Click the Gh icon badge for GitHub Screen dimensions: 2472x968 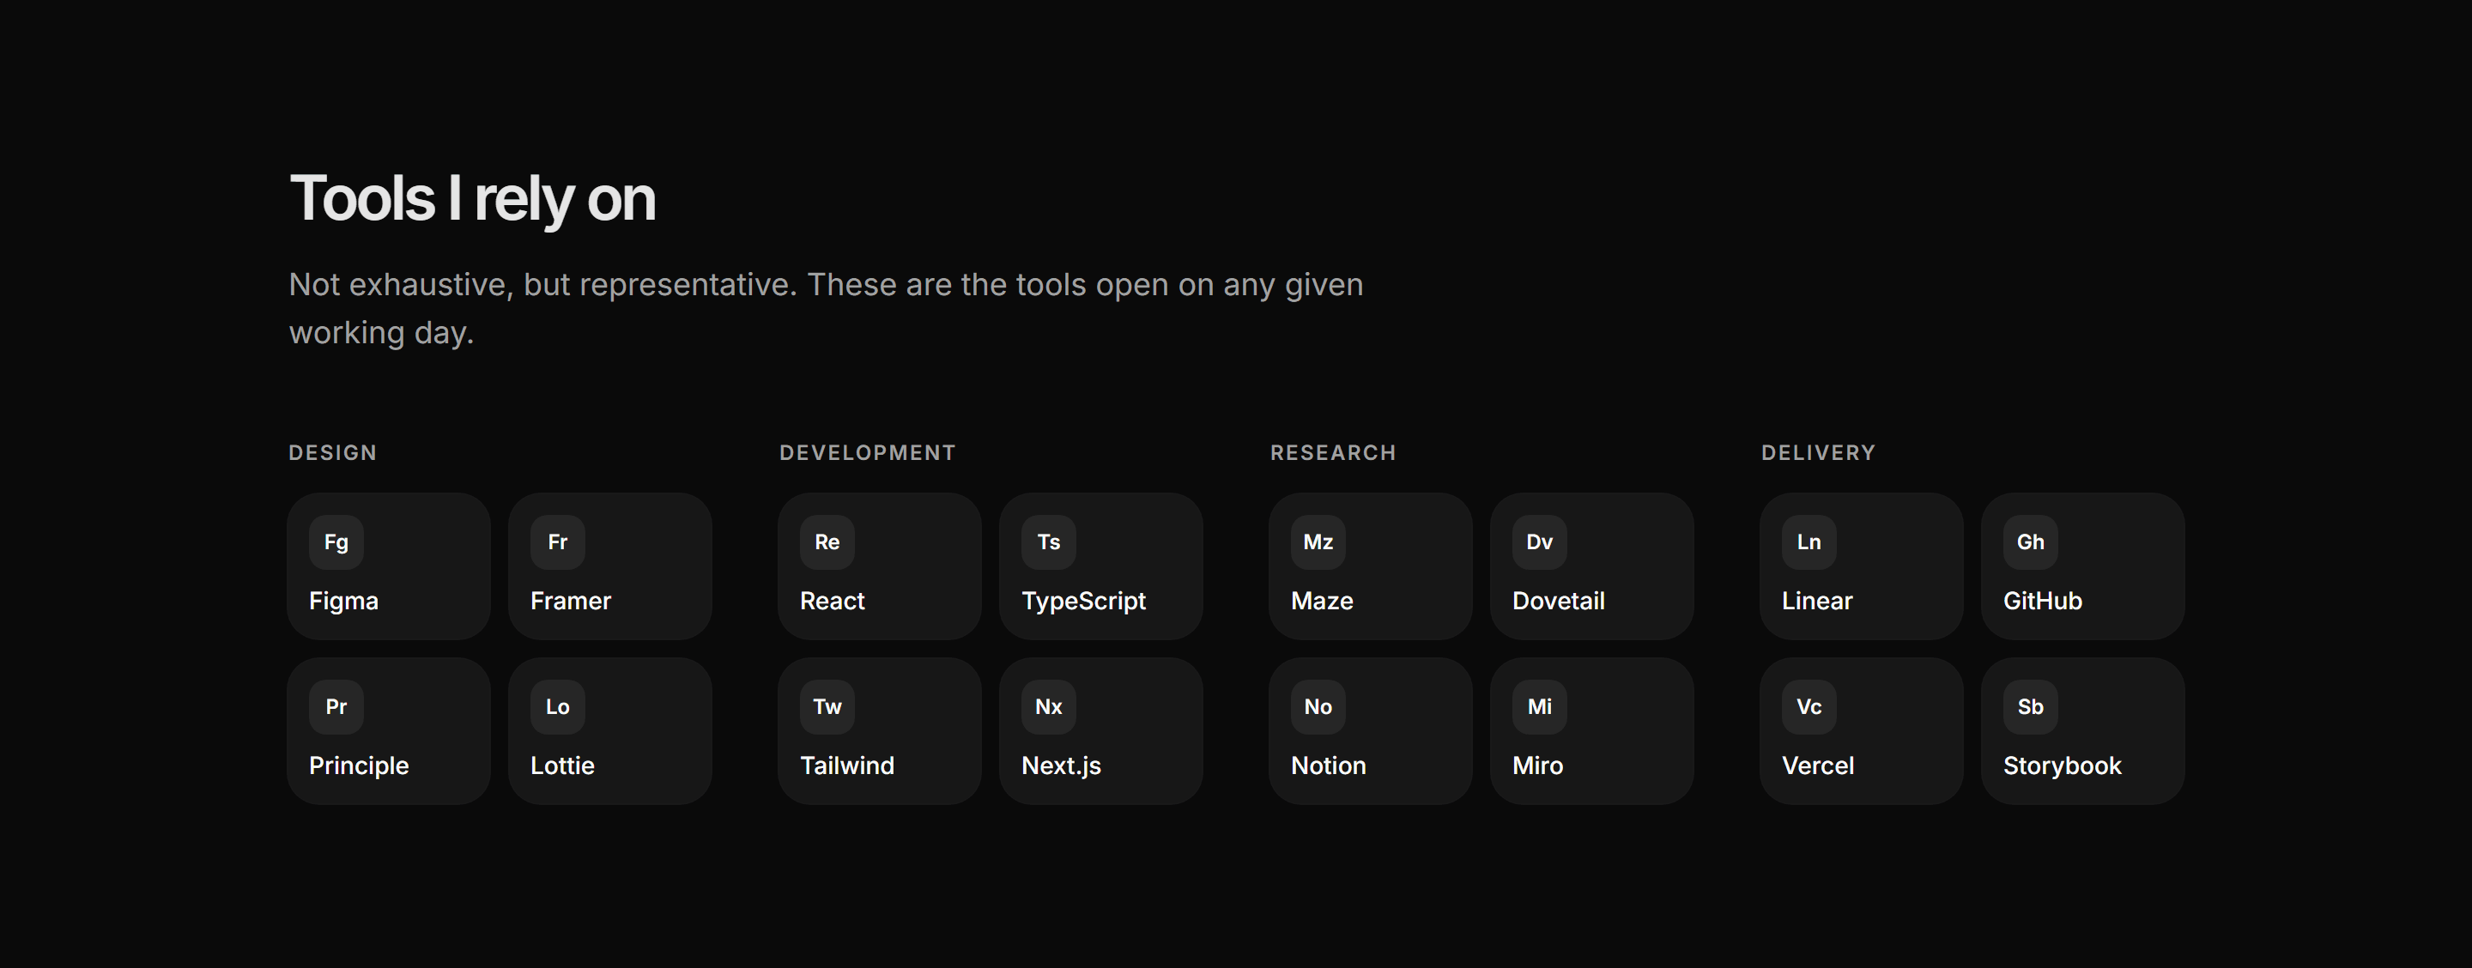(2031, 542)
